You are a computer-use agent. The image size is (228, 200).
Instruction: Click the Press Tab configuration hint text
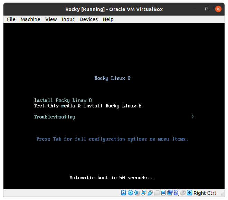pyautogui.click(x=112, y=139)
